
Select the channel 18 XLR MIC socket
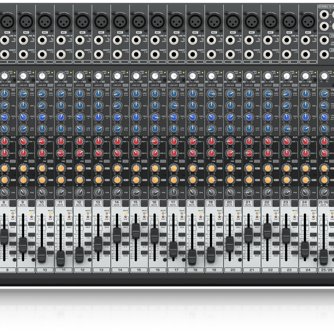195,22
